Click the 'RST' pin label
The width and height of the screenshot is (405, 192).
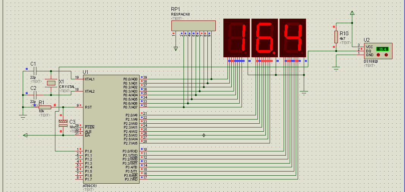point(88,107)
